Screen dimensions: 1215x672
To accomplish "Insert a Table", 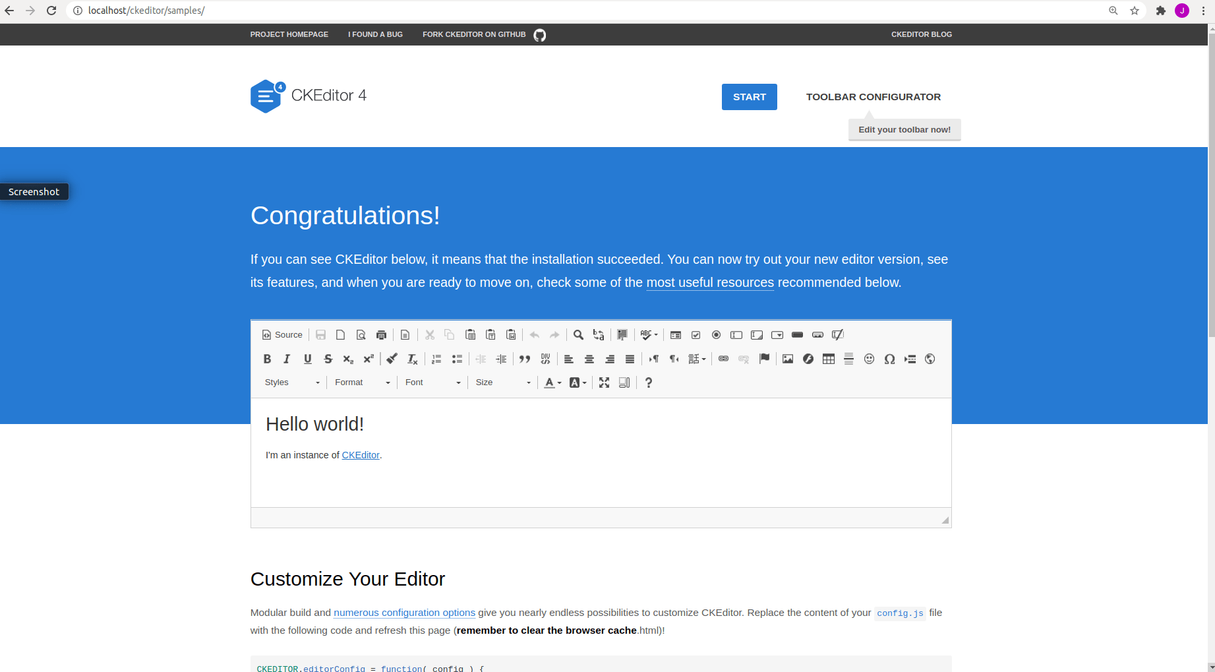I will point(829,359).
